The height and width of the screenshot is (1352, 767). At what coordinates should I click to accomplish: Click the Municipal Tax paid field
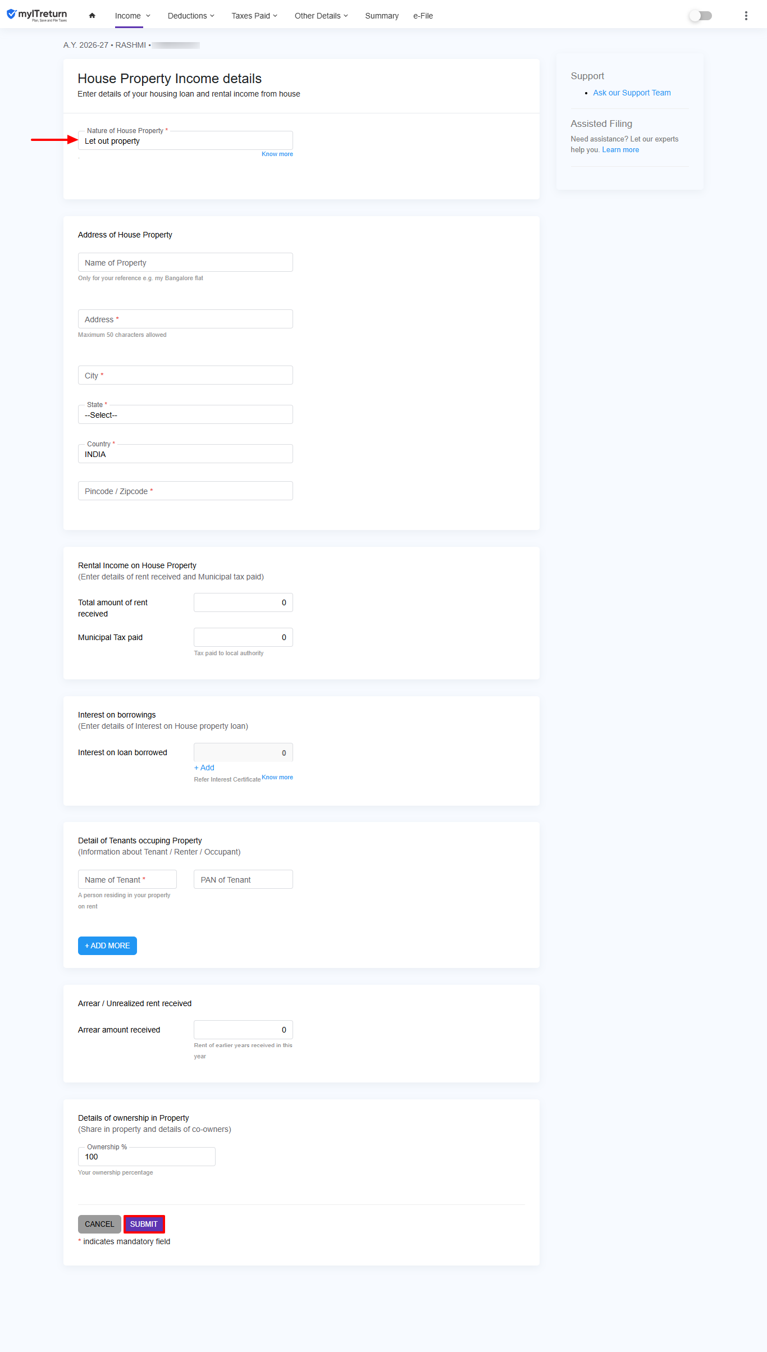[x=243, y=637]
